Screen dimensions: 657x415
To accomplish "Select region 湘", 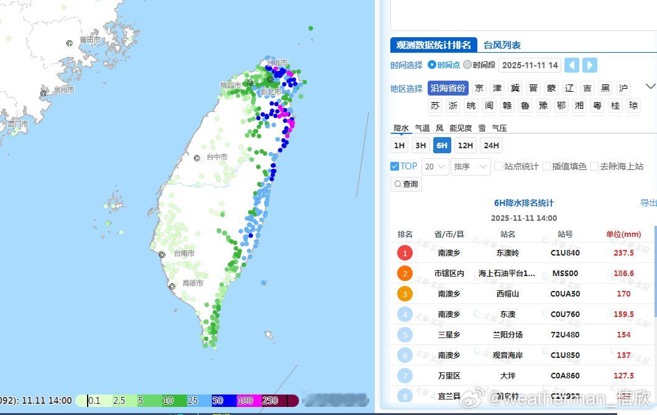I will pos(579,106).
